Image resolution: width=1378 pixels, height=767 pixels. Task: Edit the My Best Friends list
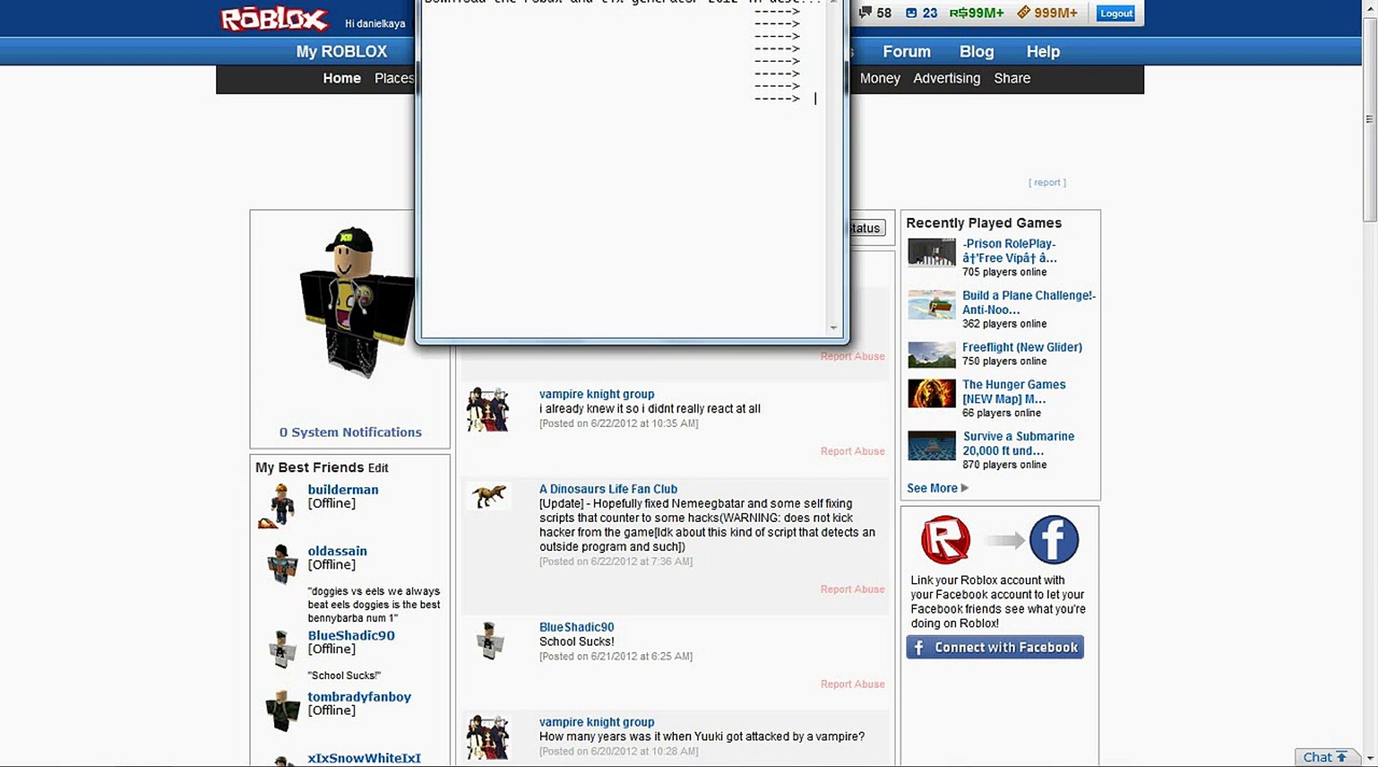(x=378, y=468)
